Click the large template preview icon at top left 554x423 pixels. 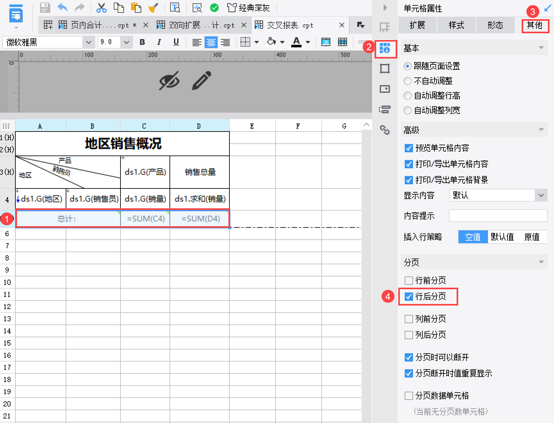tap(16, 14)
